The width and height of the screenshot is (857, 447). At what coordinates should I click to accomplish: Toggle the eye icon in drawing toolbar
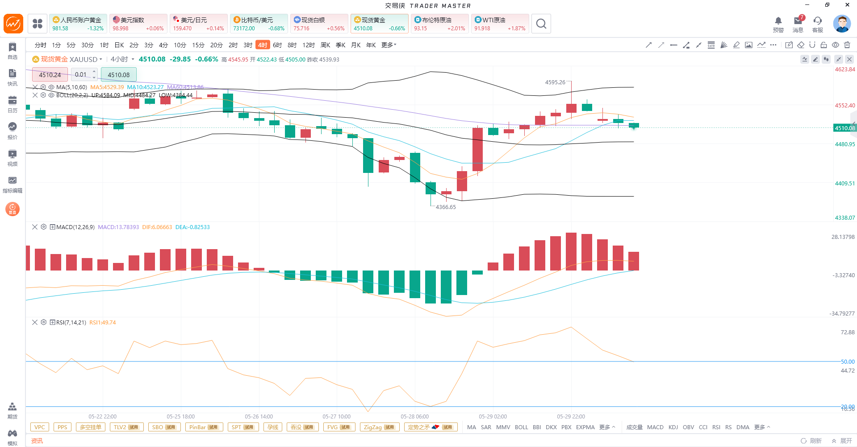(836, 45)
